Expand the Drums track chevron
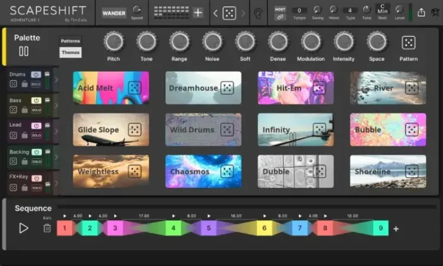The width and height of the screenshot is (443, 266). pos(55,79)
